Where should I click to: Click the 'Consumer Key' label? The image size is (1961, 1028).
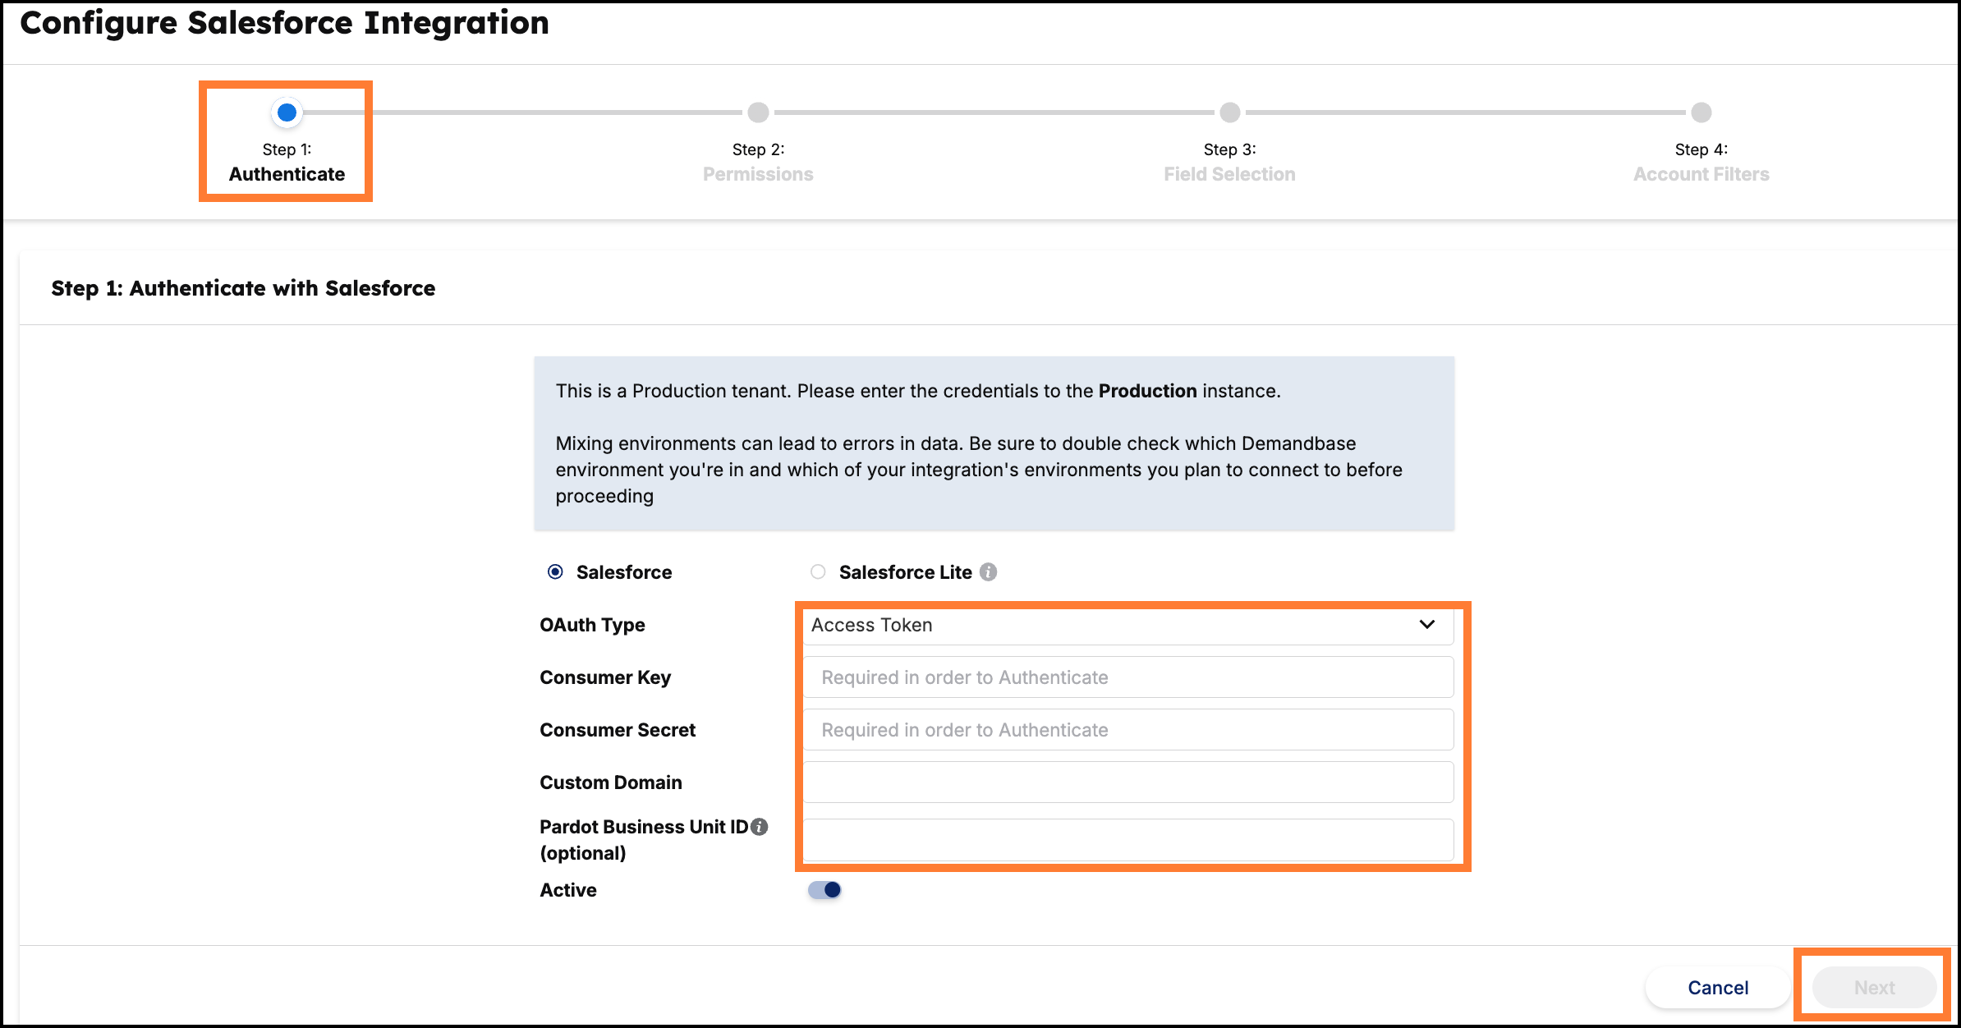tap(605, 677)
